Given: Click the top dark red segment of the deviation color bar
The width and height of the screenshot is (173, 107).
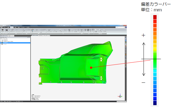Looking at the screenshot, I should click(x=155, y=17).
